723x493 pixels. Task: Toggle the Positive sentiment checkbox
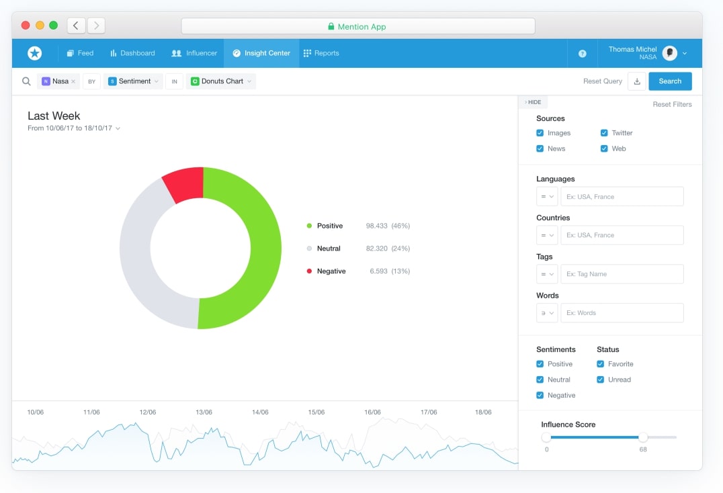pos(540,364)
